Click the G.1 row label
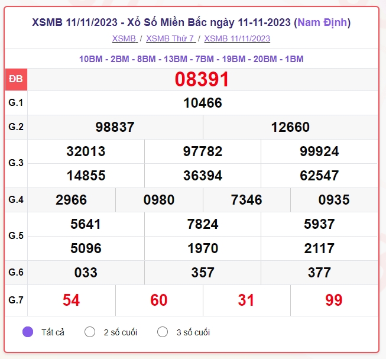The width and height of the screenshot is (386, 359). pyautogui.click(x=16, y=103)
